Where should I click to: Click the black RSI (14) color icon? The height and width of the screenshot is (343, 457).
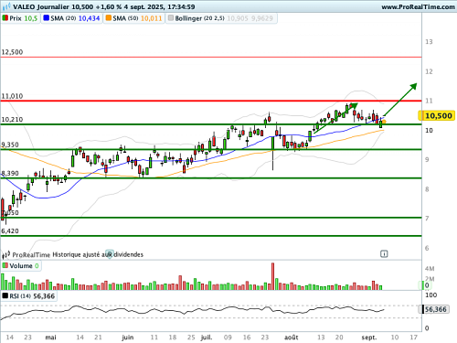pos(5,295)
